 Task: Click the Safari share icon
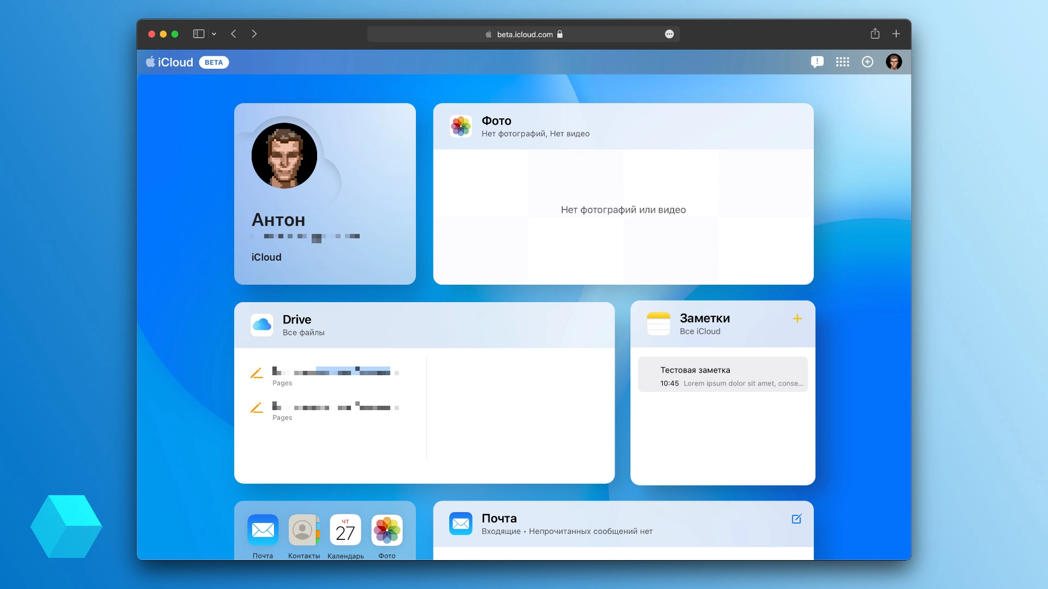[875, 34]
